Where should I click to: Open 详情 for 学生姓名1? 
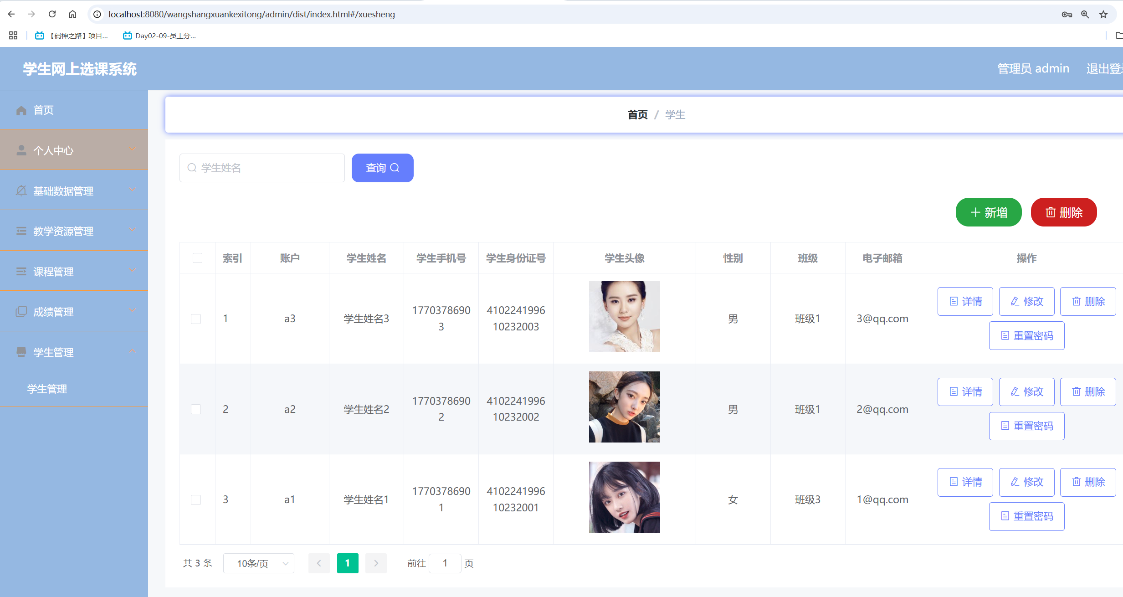[x=965, y=482]
